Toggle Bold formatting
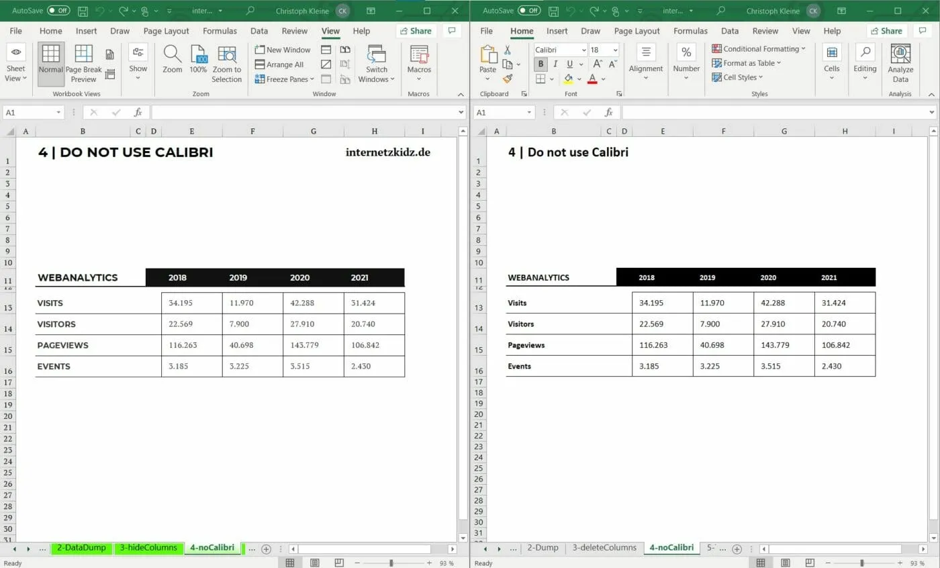Viewport: 940px width, 568px height. click(x=540, y=64)
